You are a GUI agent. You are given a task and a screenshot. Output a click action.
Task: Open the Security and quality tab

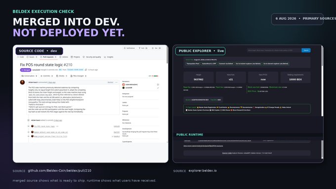click(92, 57)
